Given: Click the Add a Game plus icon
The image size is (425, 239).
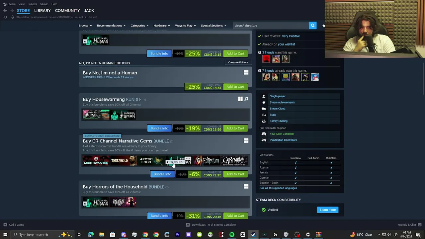Looking at the screenshot, I should pyautogui.click(x=5, y=225).
